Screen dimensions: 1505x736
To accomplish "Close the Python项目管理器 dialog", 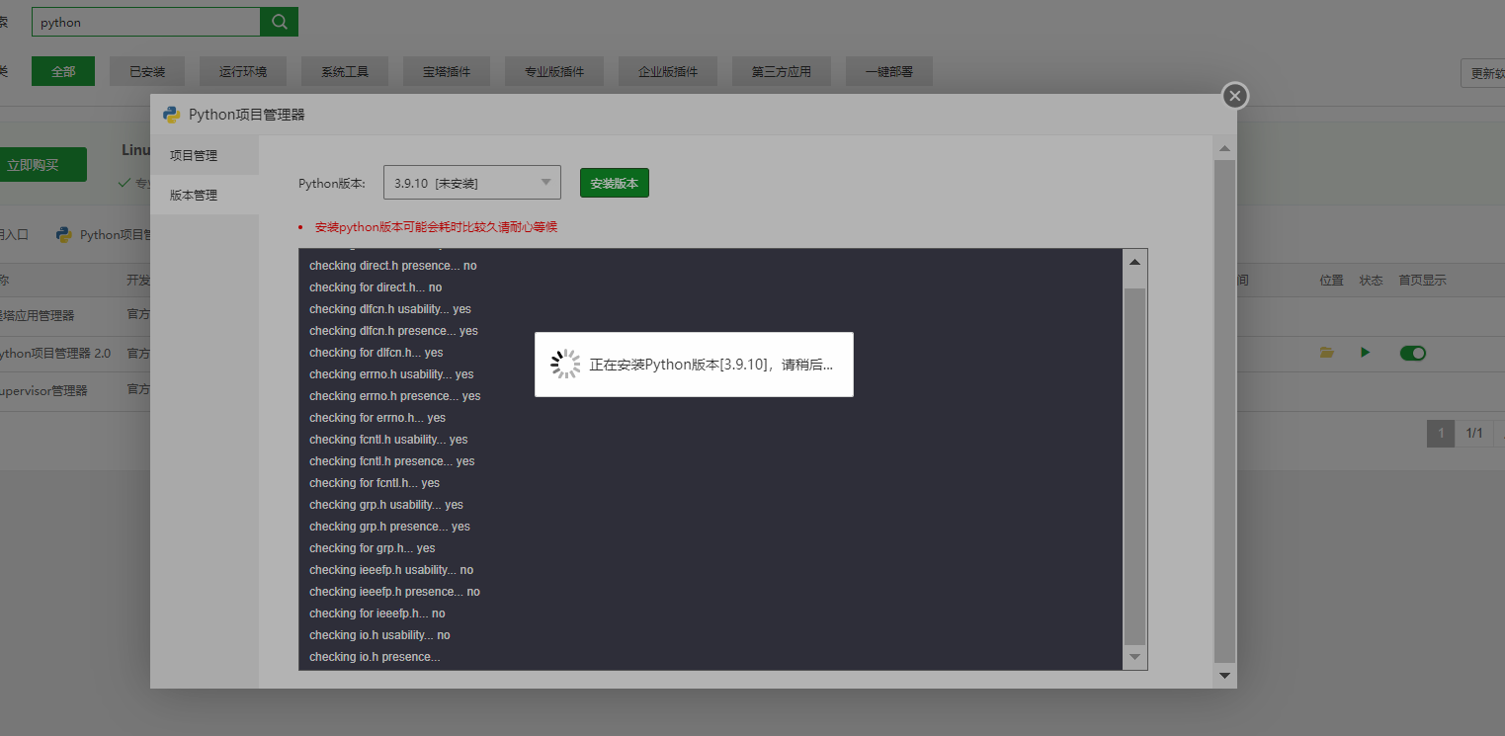I will tap(1235, 96).
